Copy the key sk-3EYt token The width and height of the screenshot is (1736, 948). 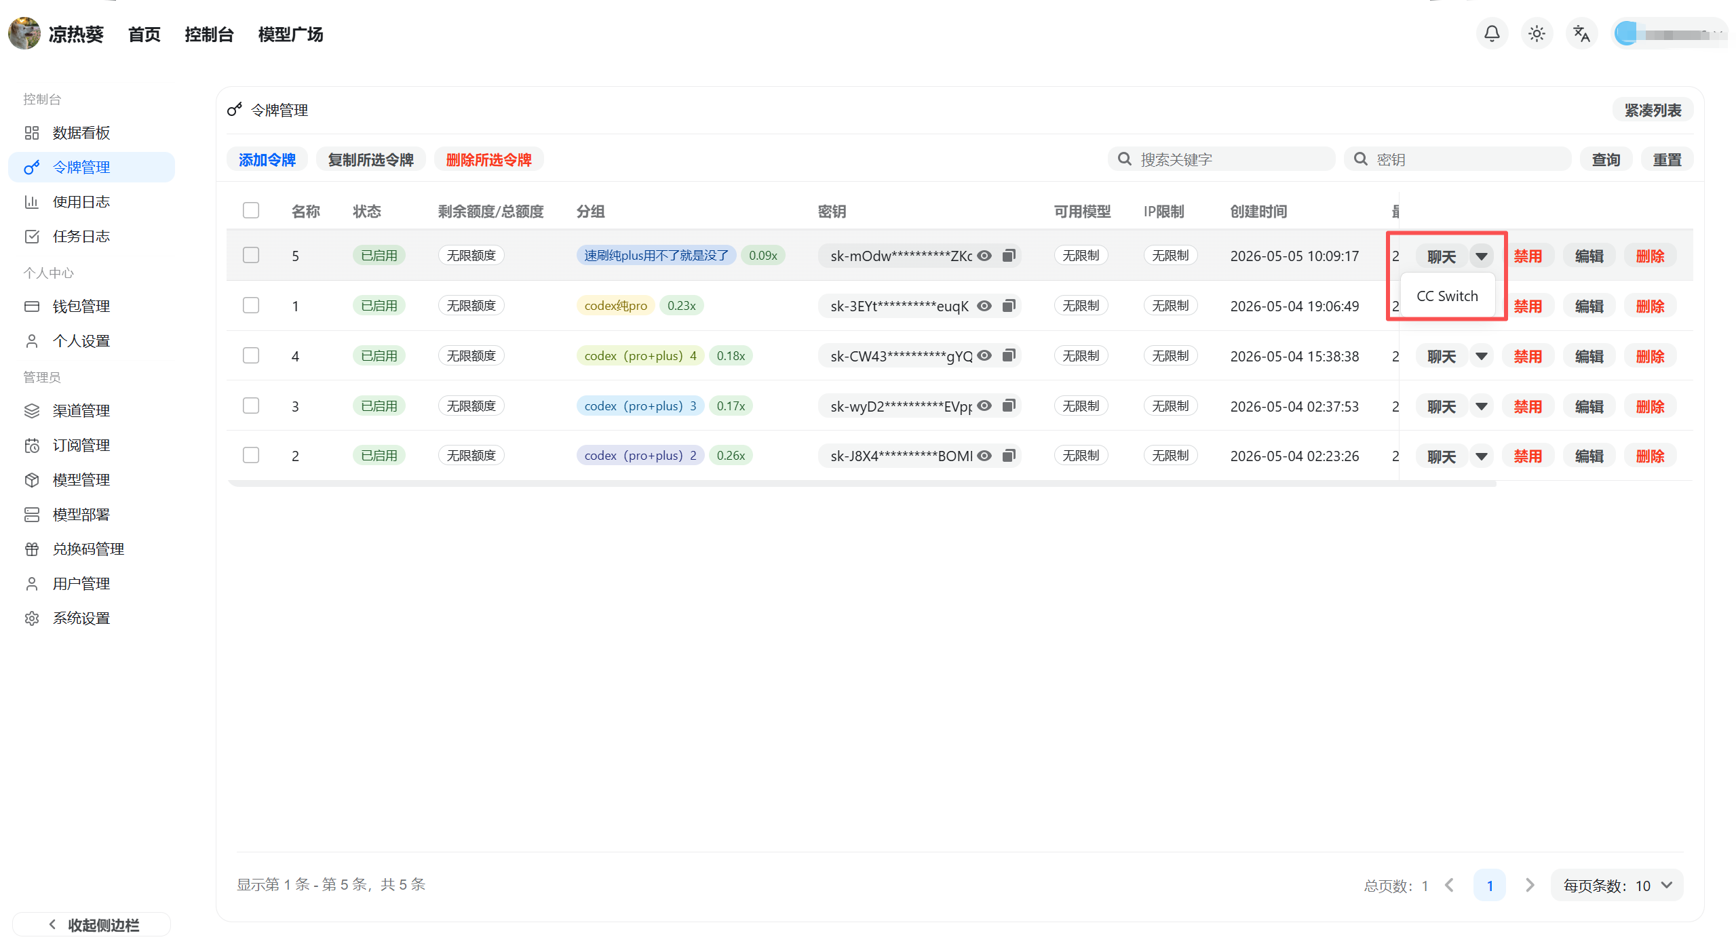[x=1009, y=306]
